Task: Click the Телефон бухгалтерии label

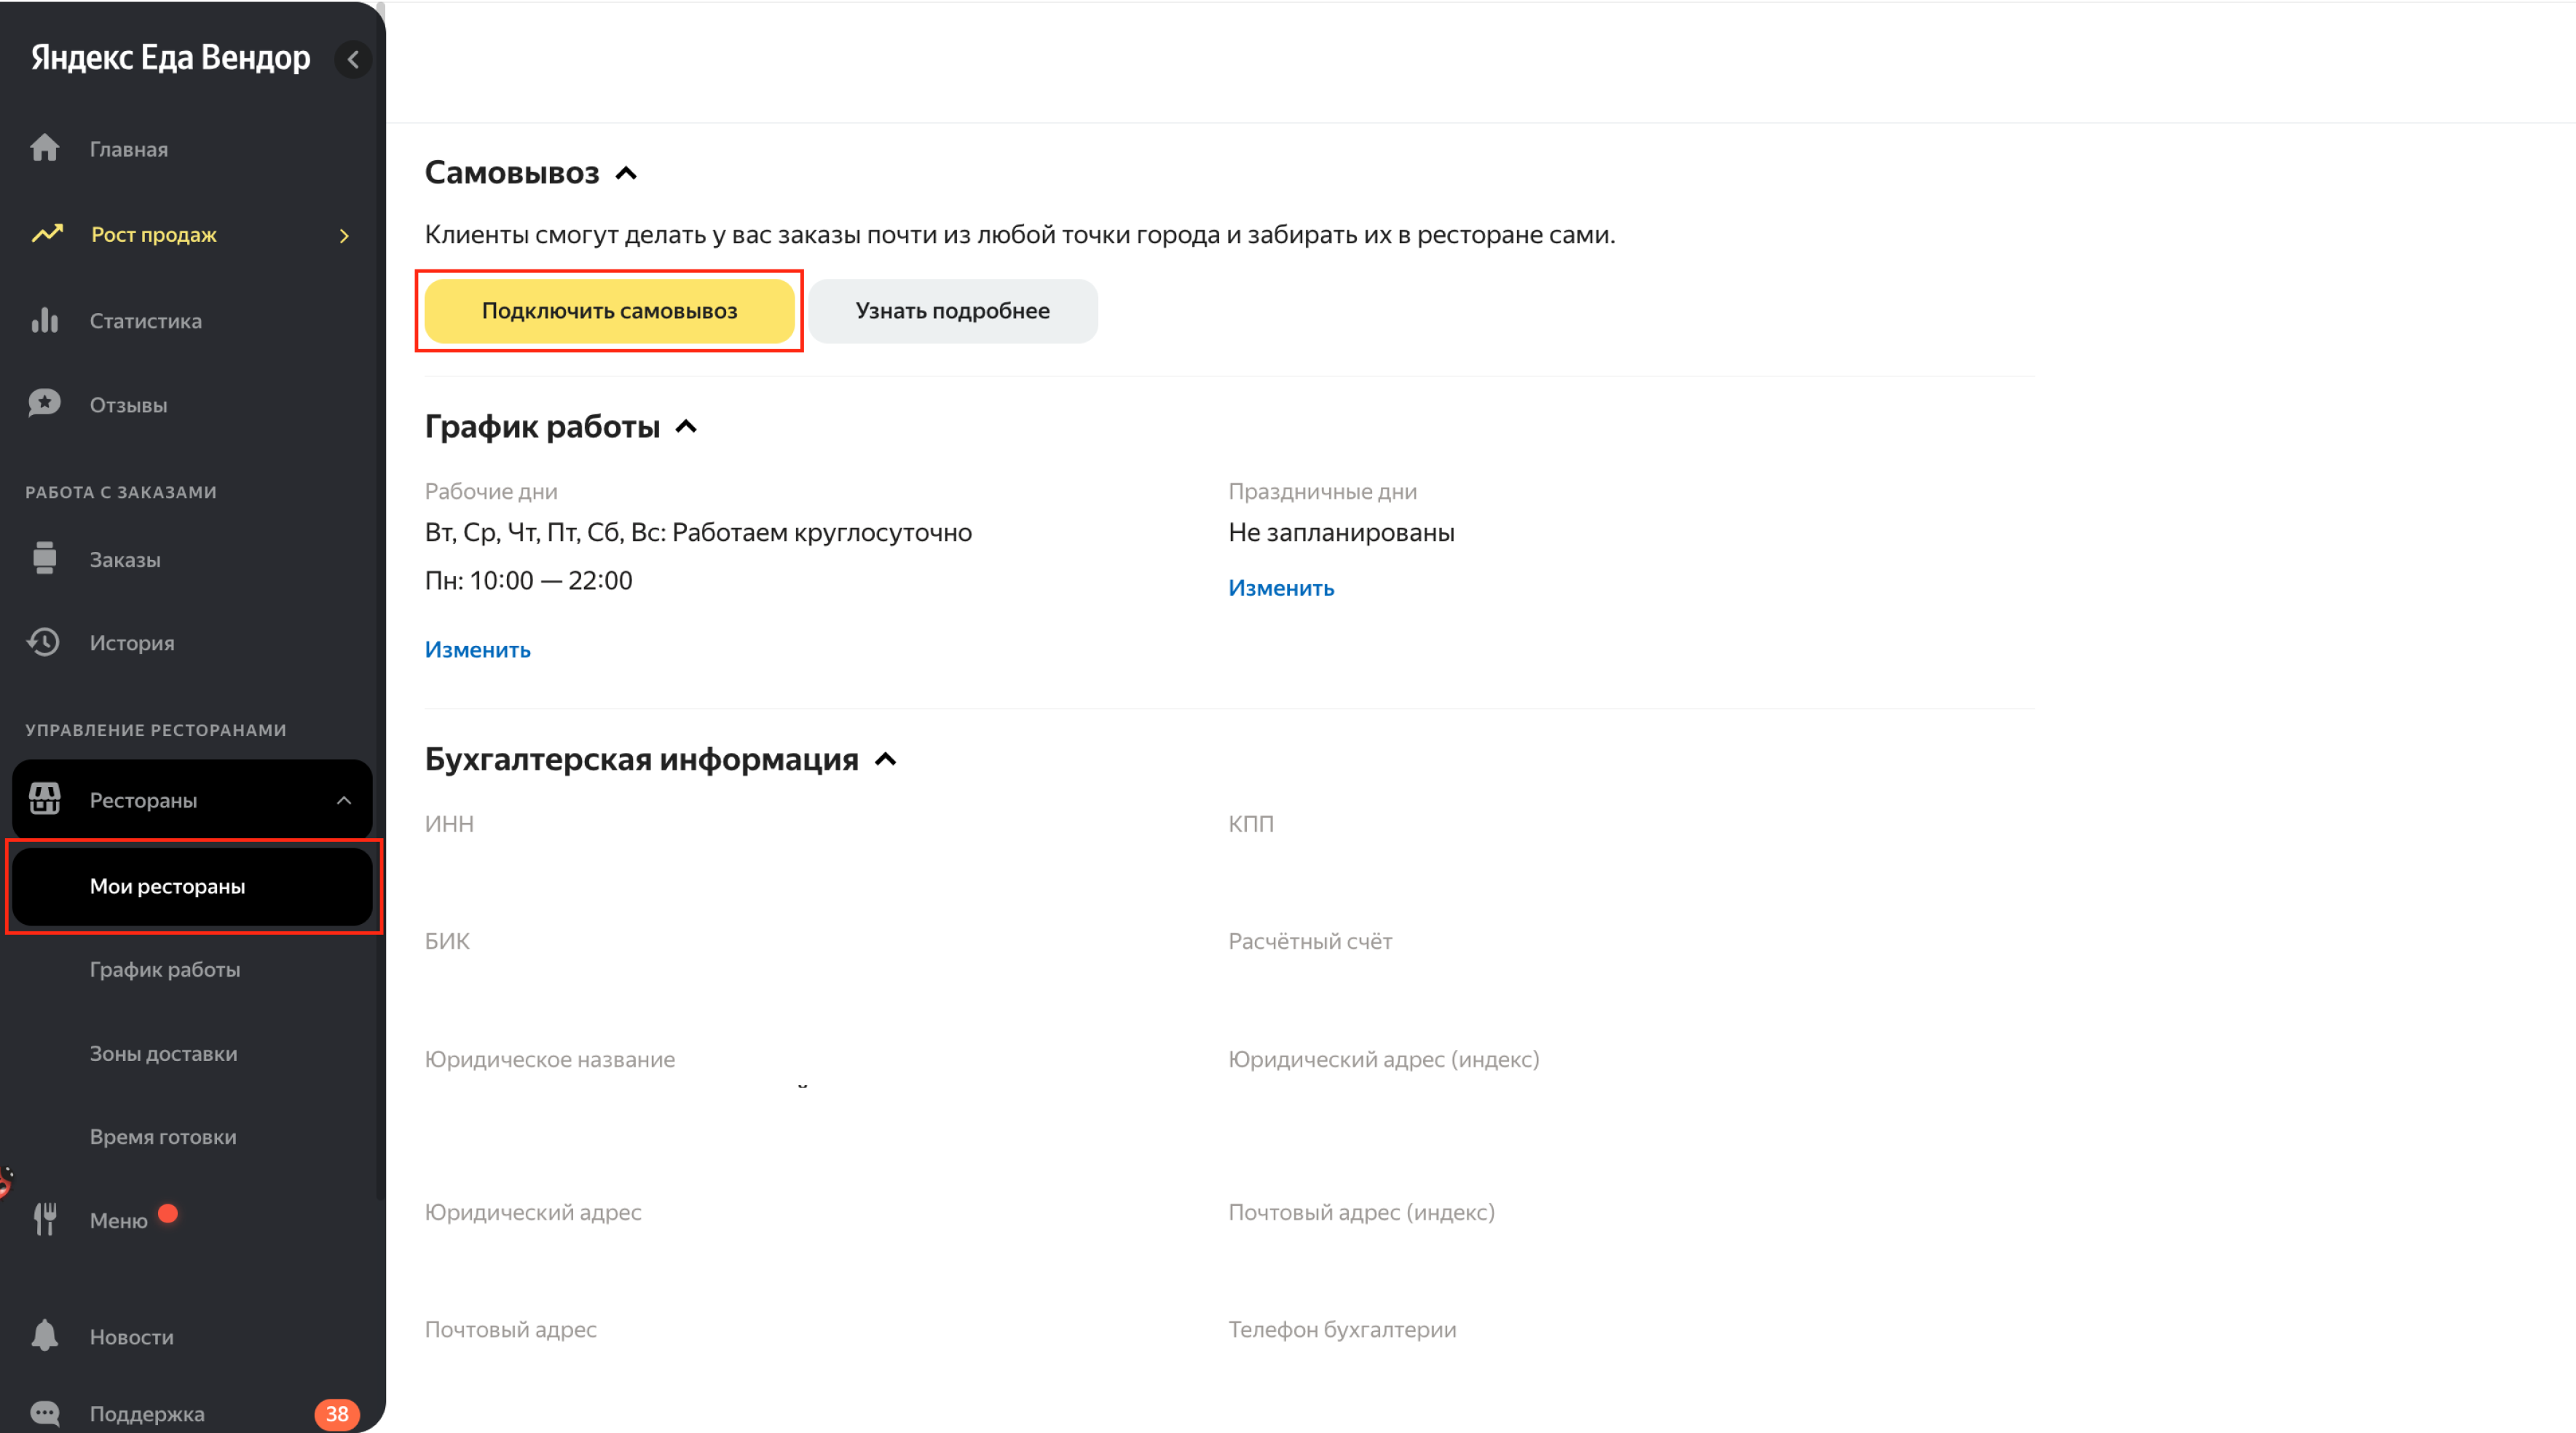Action: click(1342, 1330)
